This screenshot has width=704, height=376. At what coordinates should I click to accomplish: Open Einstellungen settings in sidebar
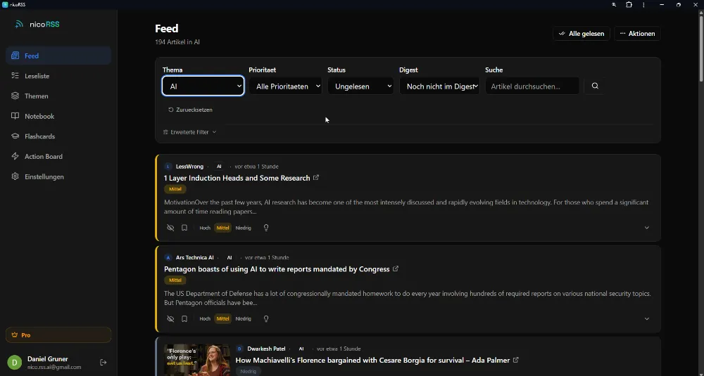click(58, 176)
